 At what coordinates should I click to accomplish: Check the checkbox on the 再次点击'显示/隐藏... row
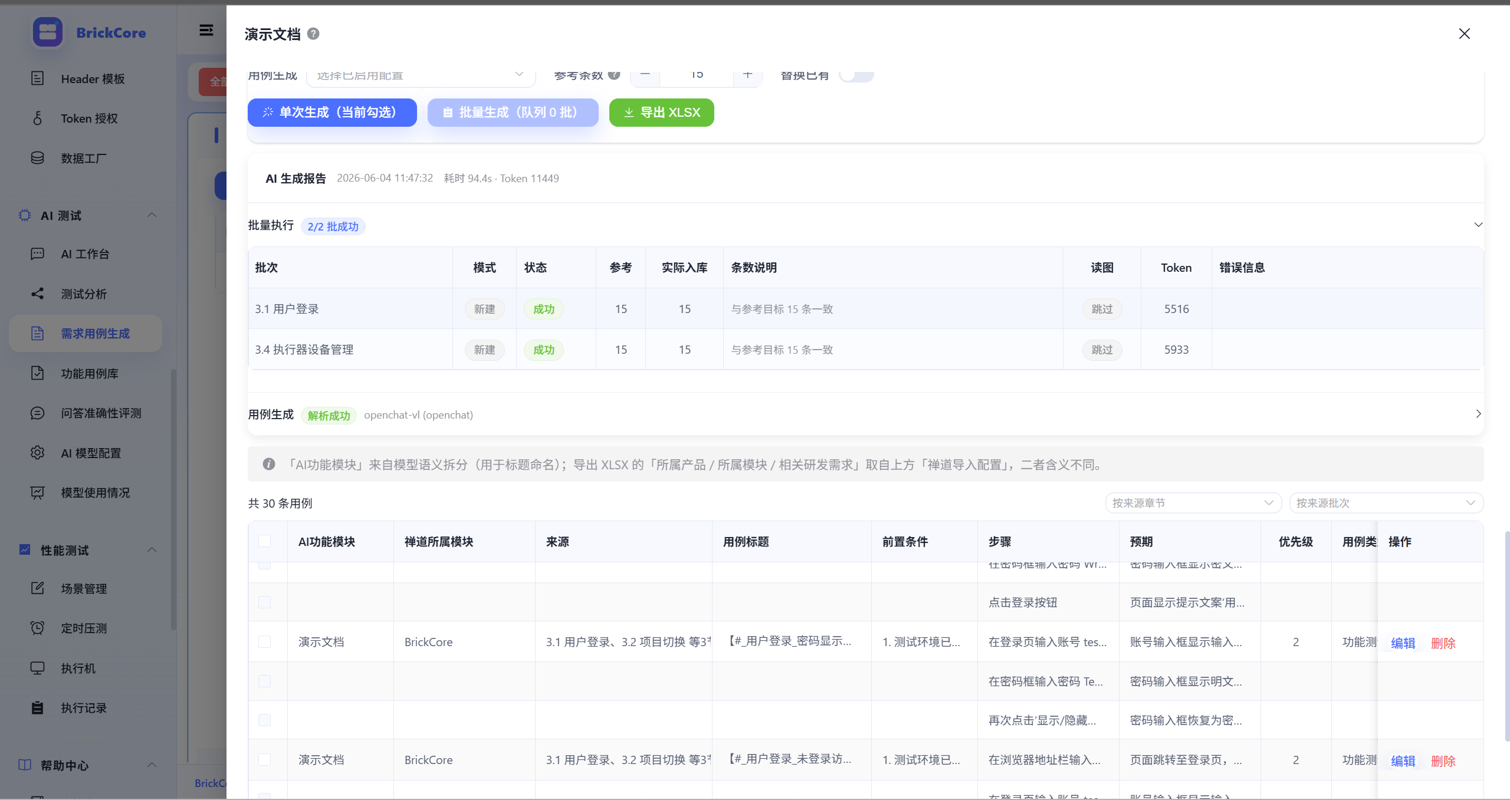(x=264, y=720)
